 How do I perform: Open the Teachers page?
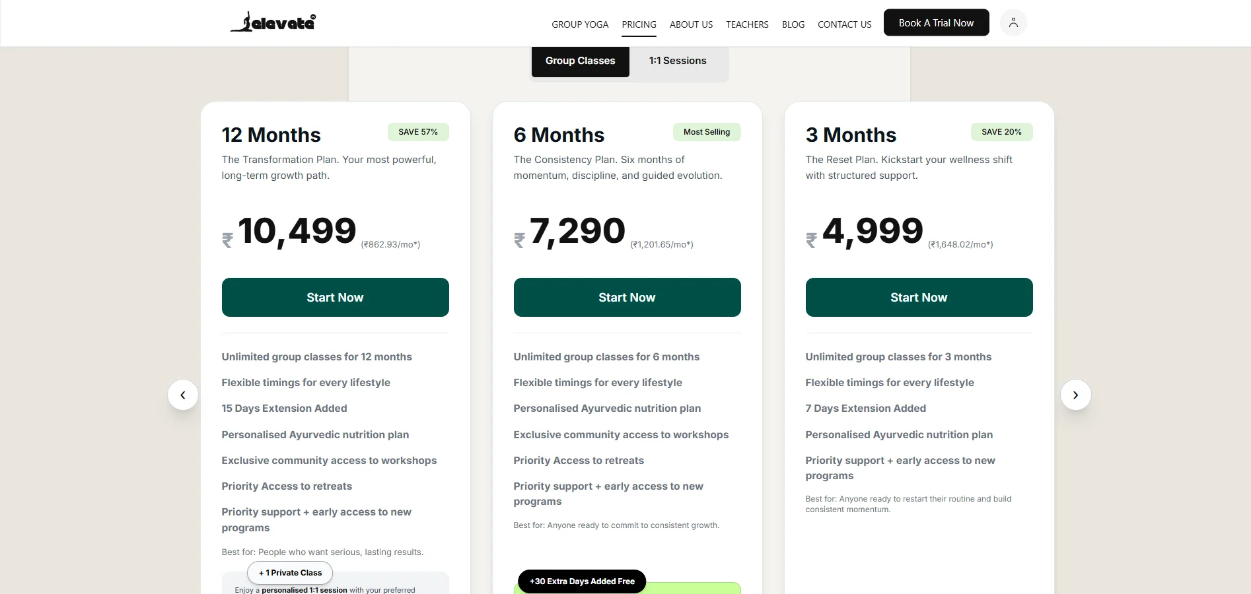[x=747, y=24]
